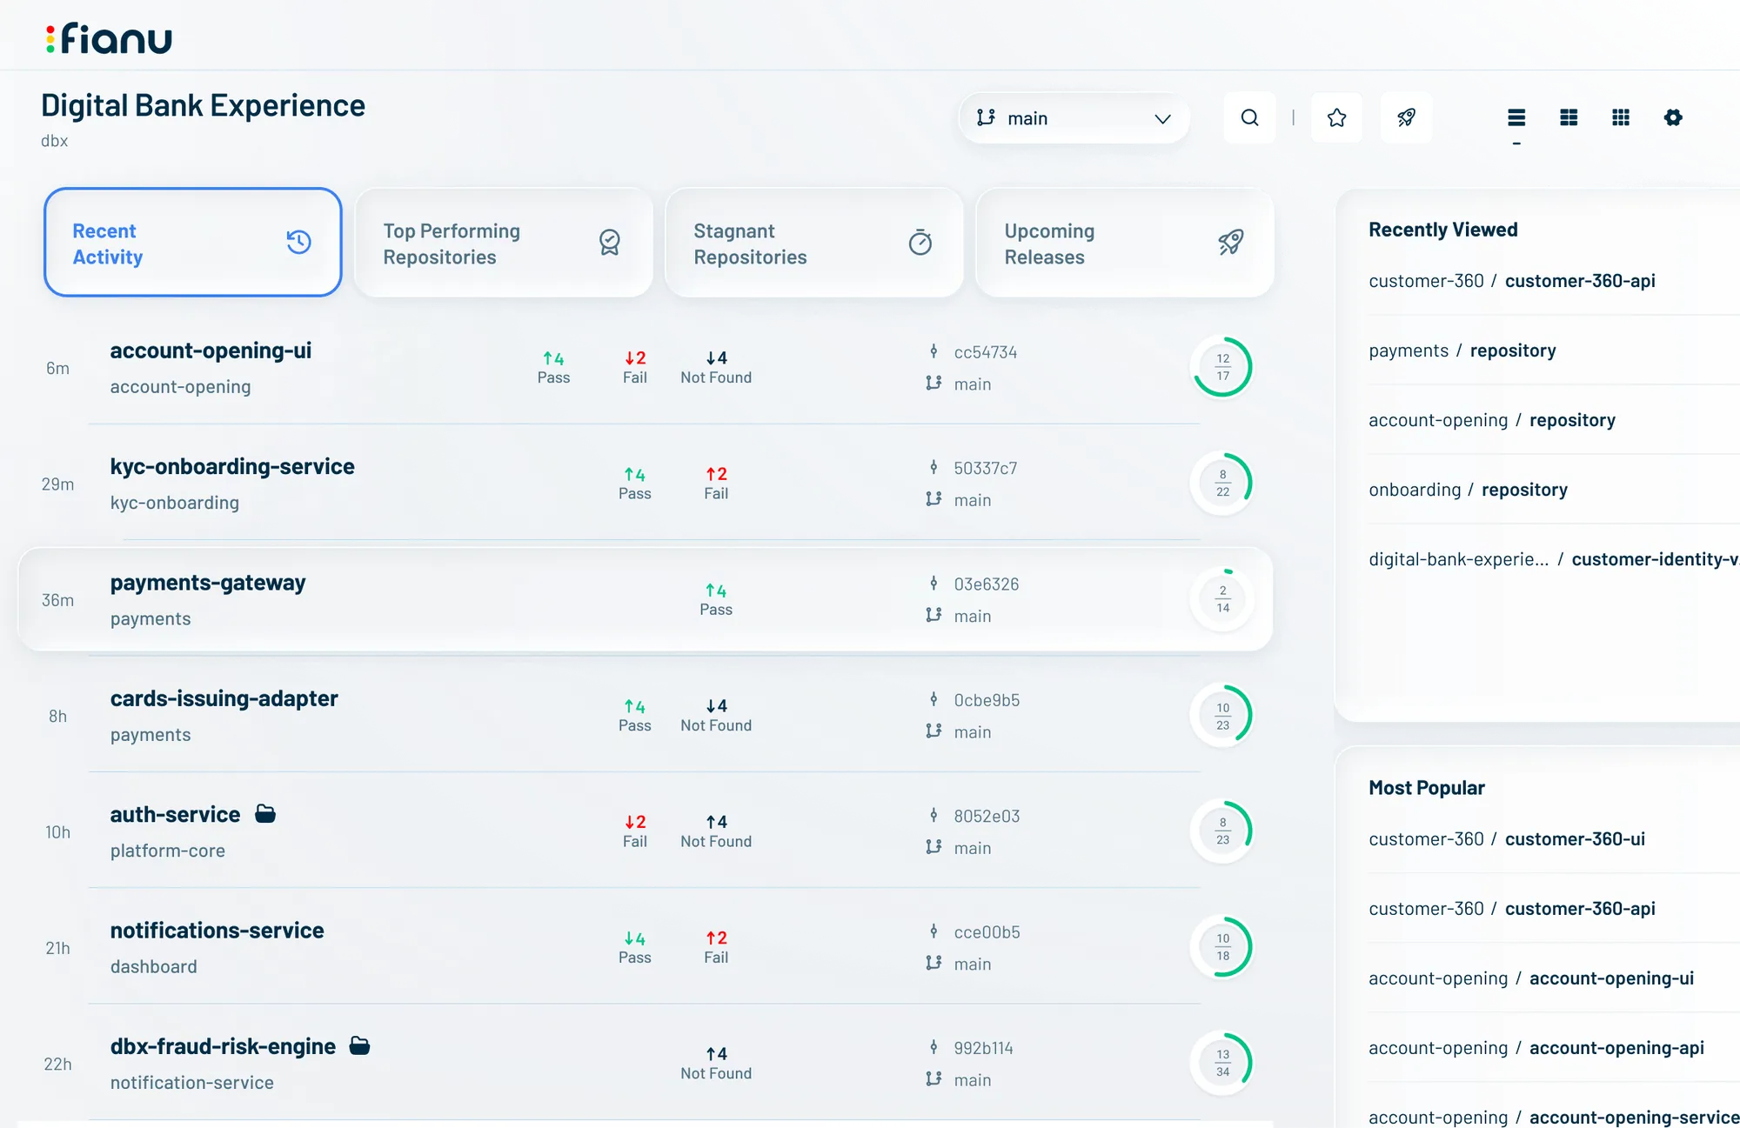This screenshot has width=1740, height=1128.
Task: Switch to list view layout icon
Action: pyautogui.click(x=1516, y=117)
